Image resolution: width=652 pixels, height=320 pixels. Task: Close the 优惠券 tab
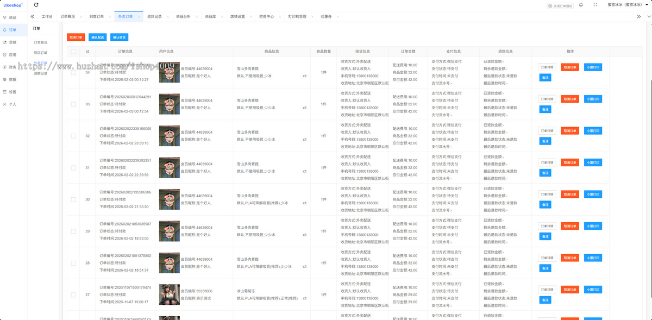[x=337, y=17]
